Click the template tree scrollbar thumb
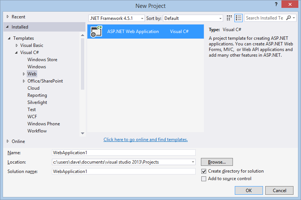Image resolution: width=301 pixels, height=200 pixels. point(82,64)
